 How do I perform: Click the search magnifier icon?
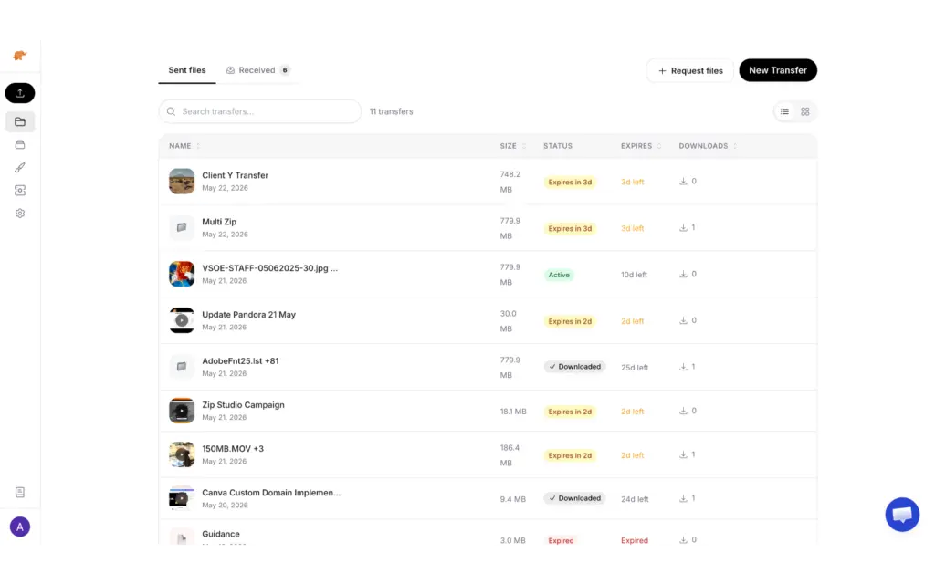click(x=171, y=111)
